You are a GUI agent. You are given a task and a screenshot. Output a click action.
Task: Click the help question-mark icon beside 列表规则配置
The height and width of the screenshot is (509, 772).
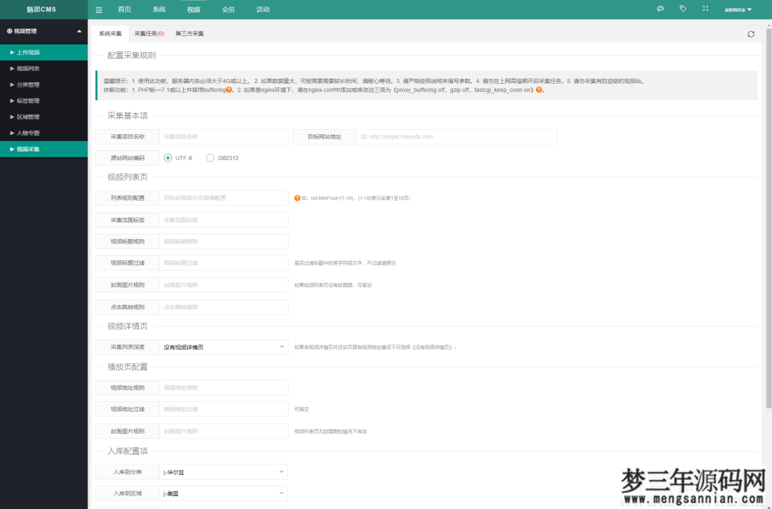tap(297, 197)
